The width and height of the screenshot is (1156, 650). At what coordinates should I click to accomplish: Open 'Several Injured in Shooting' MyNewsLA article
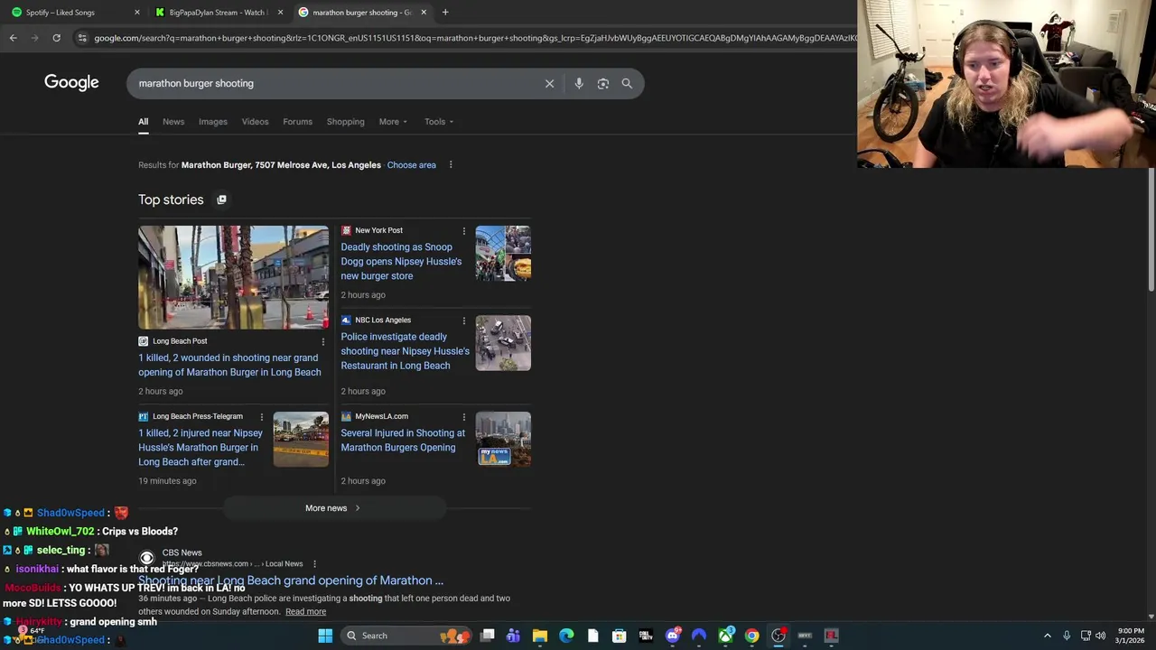403,441
